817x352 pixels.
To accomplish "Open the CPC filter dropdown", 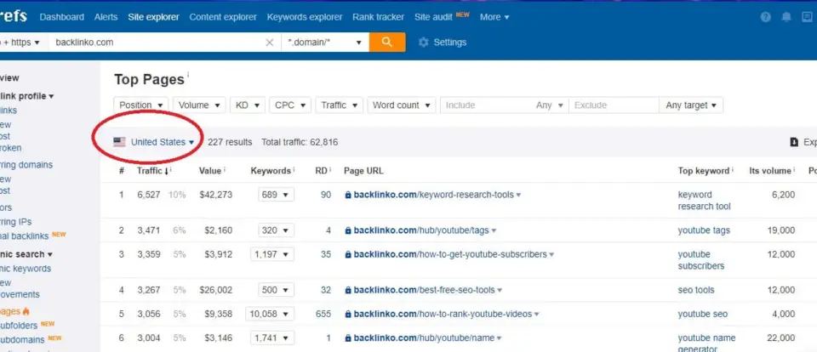I will 290,105.
